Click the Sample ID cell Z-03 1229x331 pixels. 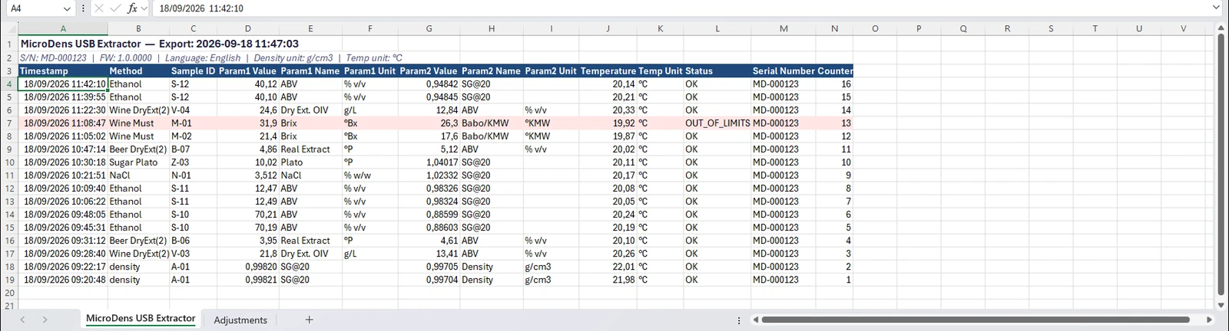(193, 162)
